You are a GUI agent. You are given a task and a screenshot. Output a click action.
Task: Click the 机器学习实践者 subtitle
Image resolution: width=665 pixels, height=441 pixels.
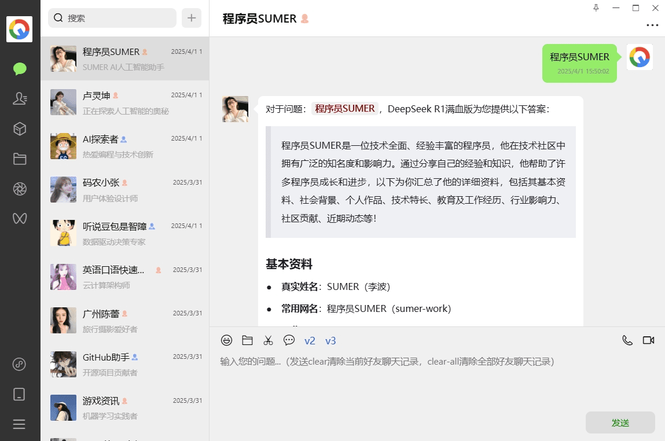pyautogui.click(x=110, y=417)
